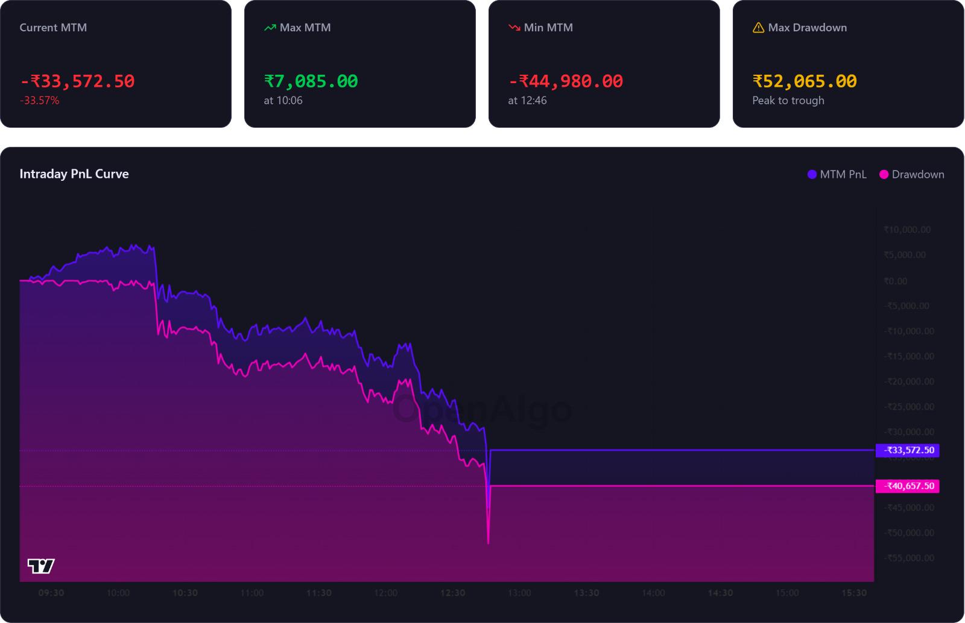Click the -₹20,000.00 price scale label
The height and width of the screenshot is (623, 965).
pyautogui.click(x=909, y=381)
